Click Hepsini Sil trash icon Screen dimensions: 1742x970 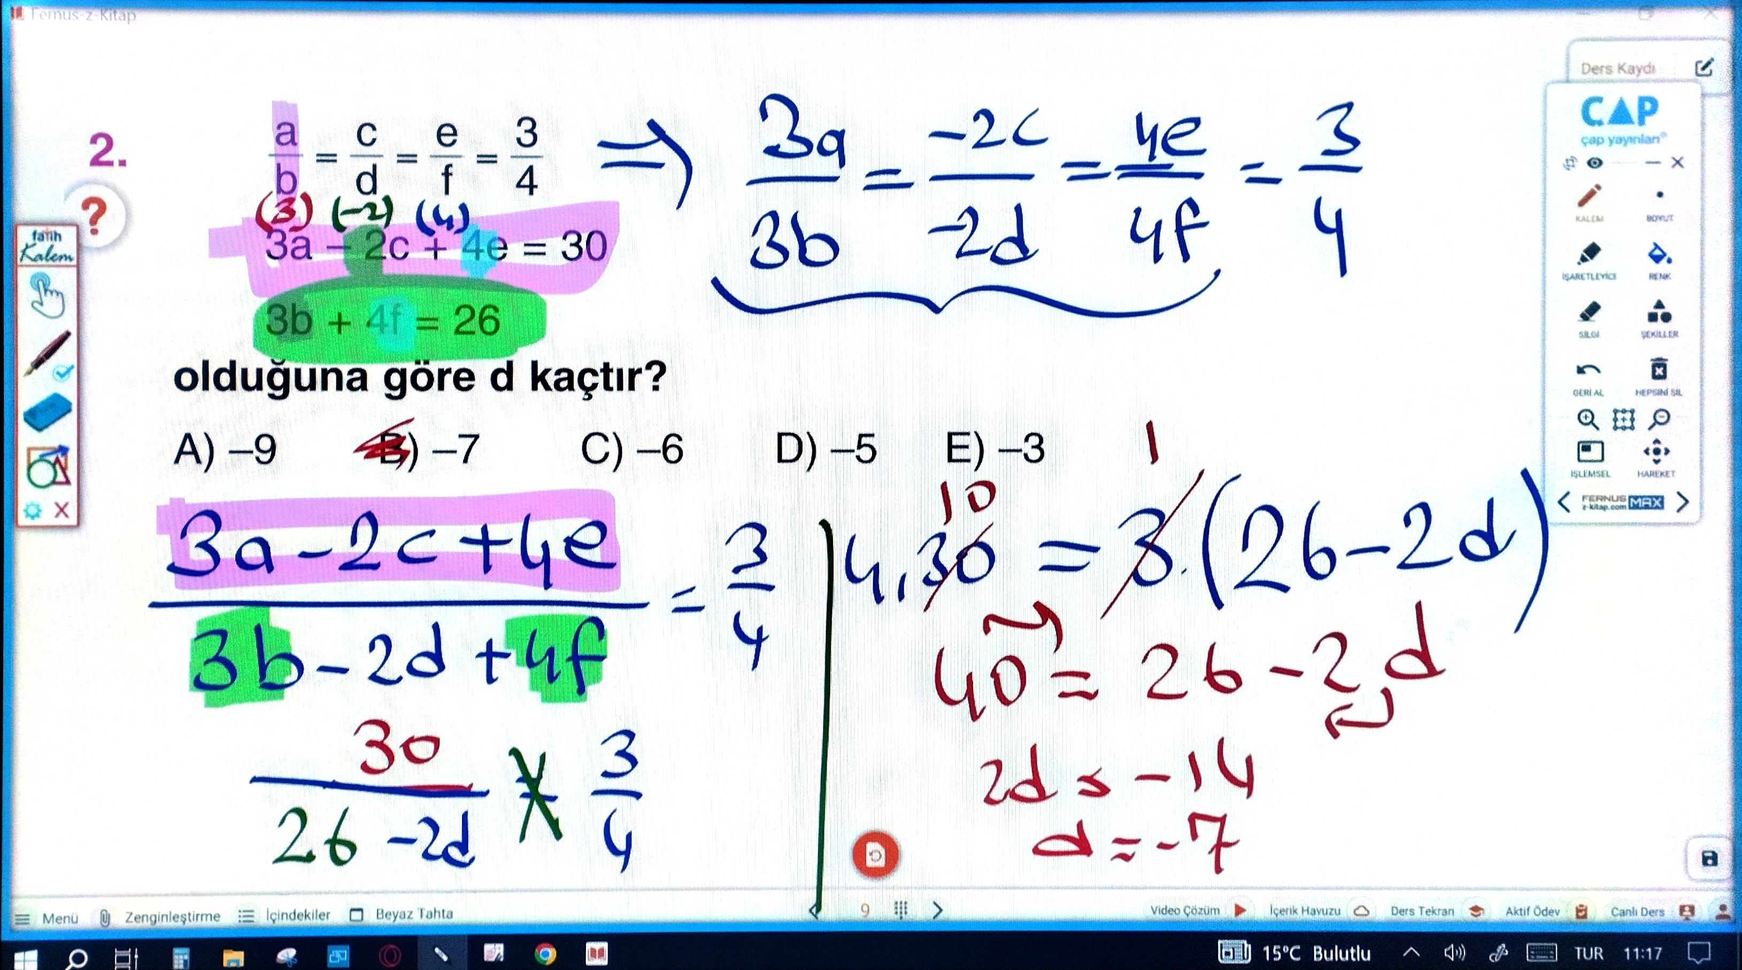click(x=1659, y=371)
